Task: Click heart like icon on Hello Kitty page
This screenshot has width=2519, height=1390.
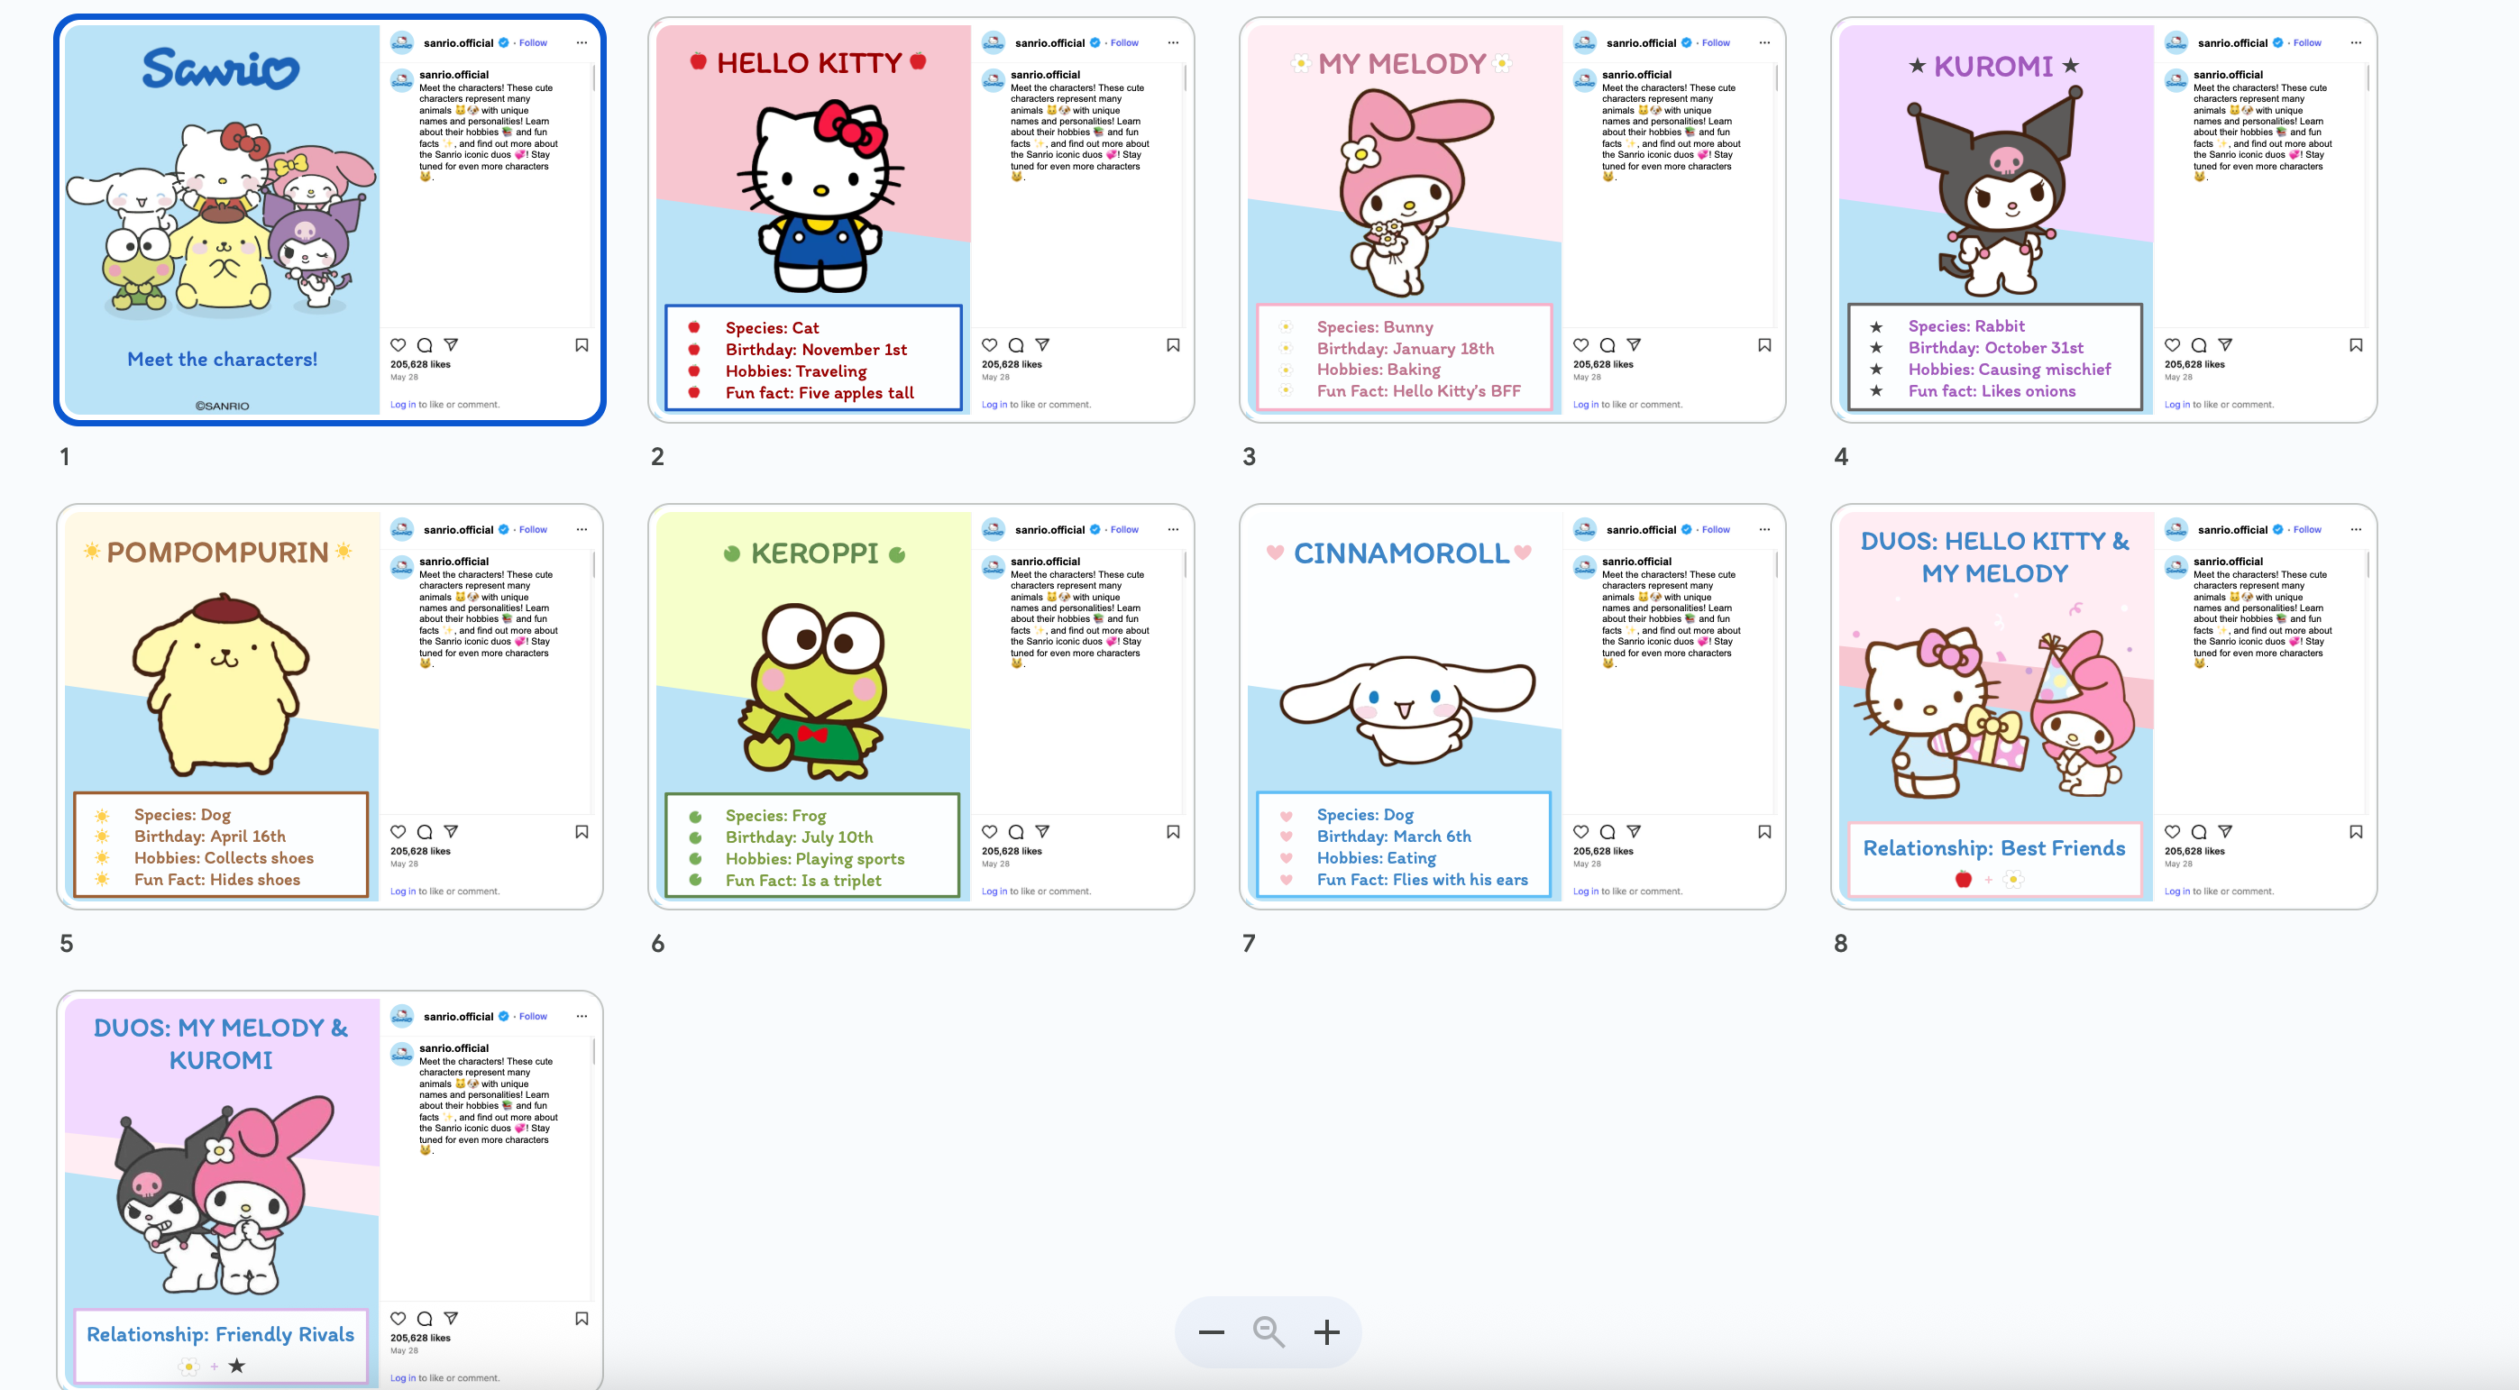Action: click(990, 345)
